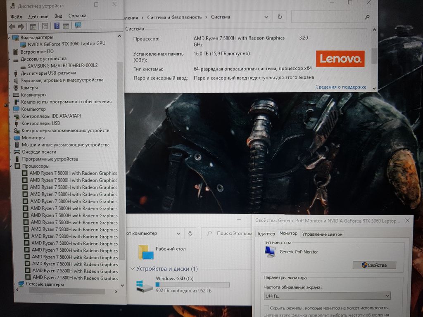Select NVIDIA GeForce RTX 3060 Laptop GPU device
This screenshot has height=317, width=423.
[x=67, y=44]
